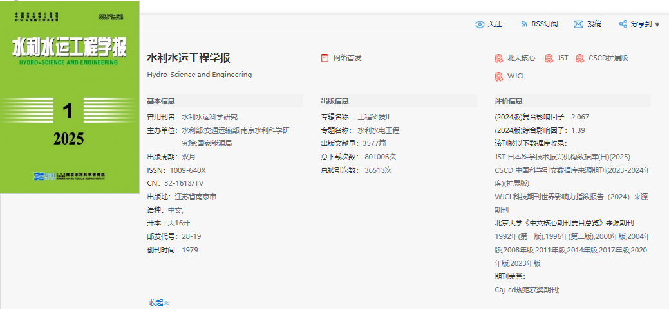Click the 评价信息 section header
Screen dimensions: 669x309
click(x=509, y=101)
